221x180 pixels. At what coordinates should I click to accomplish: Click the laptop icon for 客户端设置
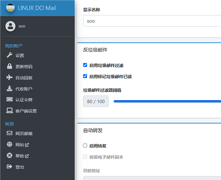(9, 111)
